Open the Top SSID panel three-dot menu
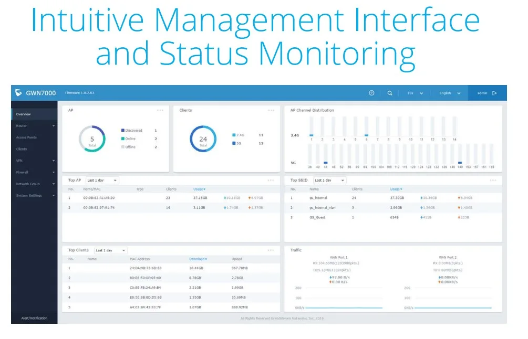The width and height of the screenshot is (528, 339). point(493,180)
